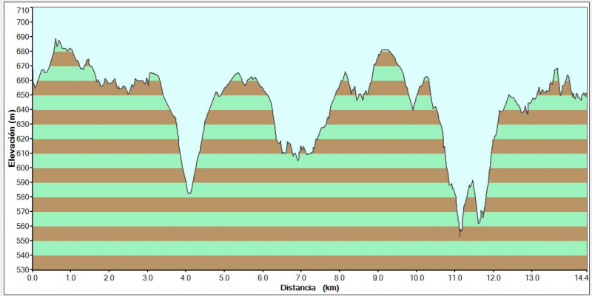Click the 710 label on elevation axis

pyautogui.click(x=23, y=10)
